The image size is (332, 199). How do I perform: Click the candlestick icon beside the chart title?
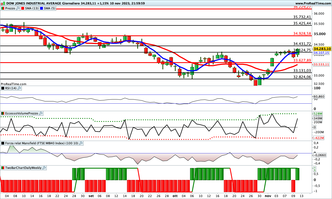tap(2, 3)
